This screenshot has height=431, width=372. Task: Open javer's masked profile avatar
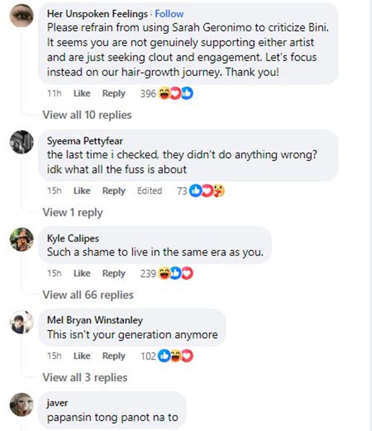[x=22, y=405]
